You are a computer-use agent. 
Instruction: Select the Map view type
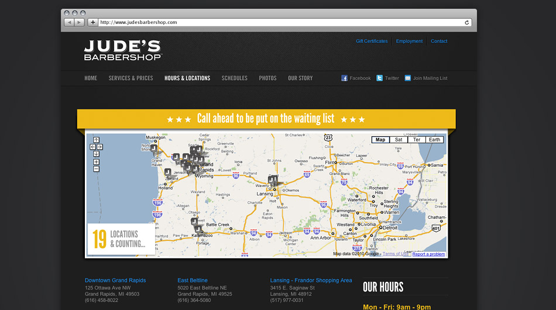pos(380,140)
